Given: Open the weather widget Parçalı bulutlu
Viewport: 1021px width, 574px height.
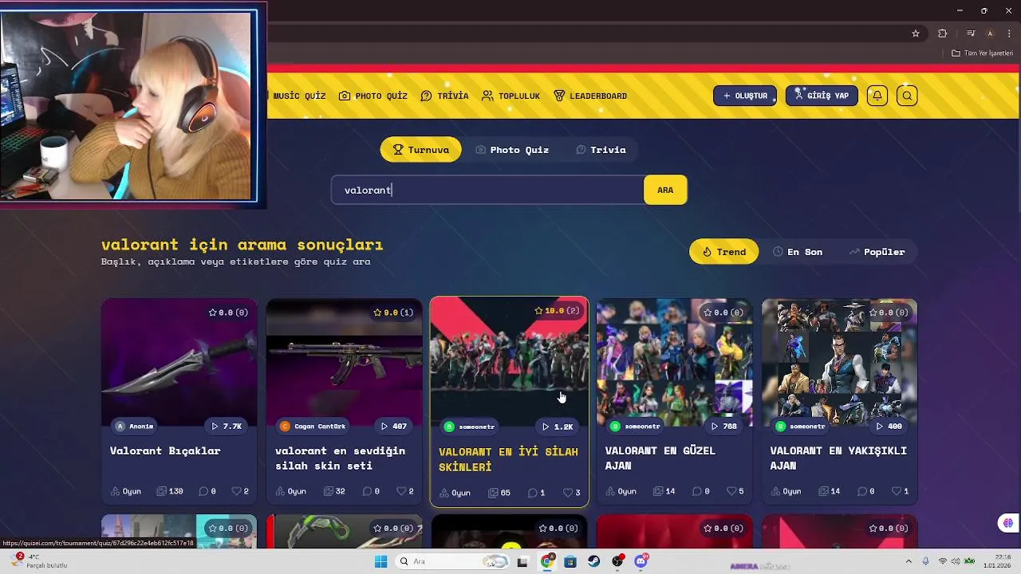Looking at the screenshot, I should pos(40,561).
